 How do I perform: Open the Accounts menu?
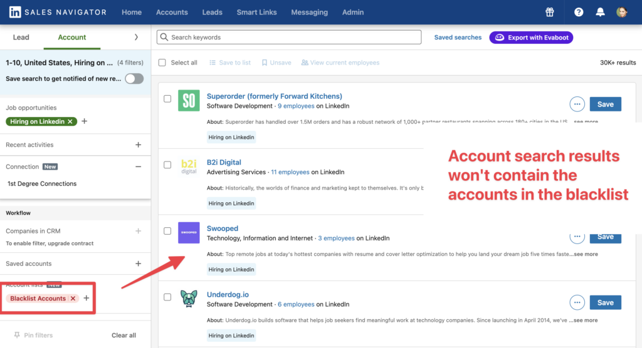(172, 13)
